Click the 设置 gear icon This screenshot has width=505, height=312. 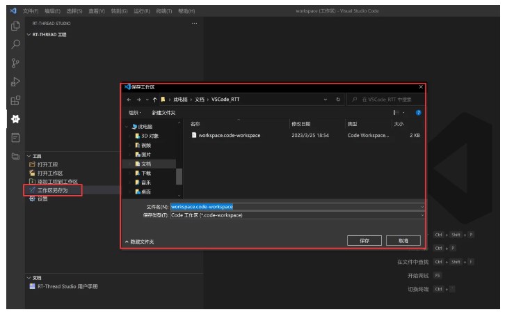click(32, 199)
